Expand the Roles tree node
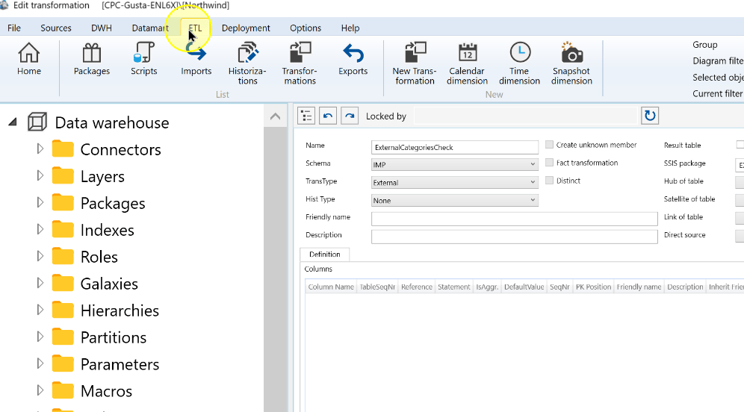 (x=40, y=256)
